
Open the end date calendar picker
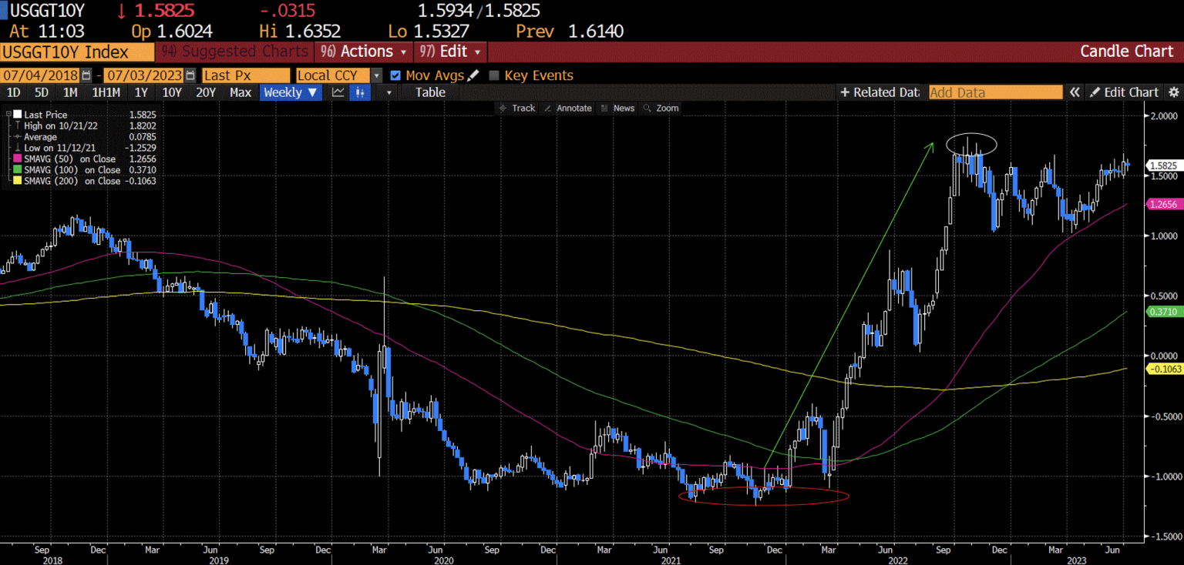(x=190, y=75)
